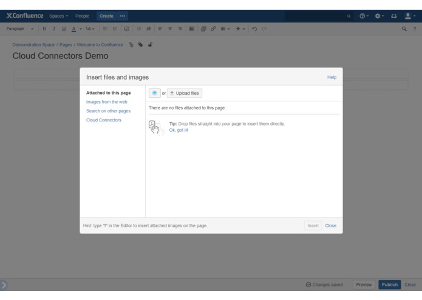Select Cloud Connectors tab
This screenshot has width=422, height=300.
104,120
